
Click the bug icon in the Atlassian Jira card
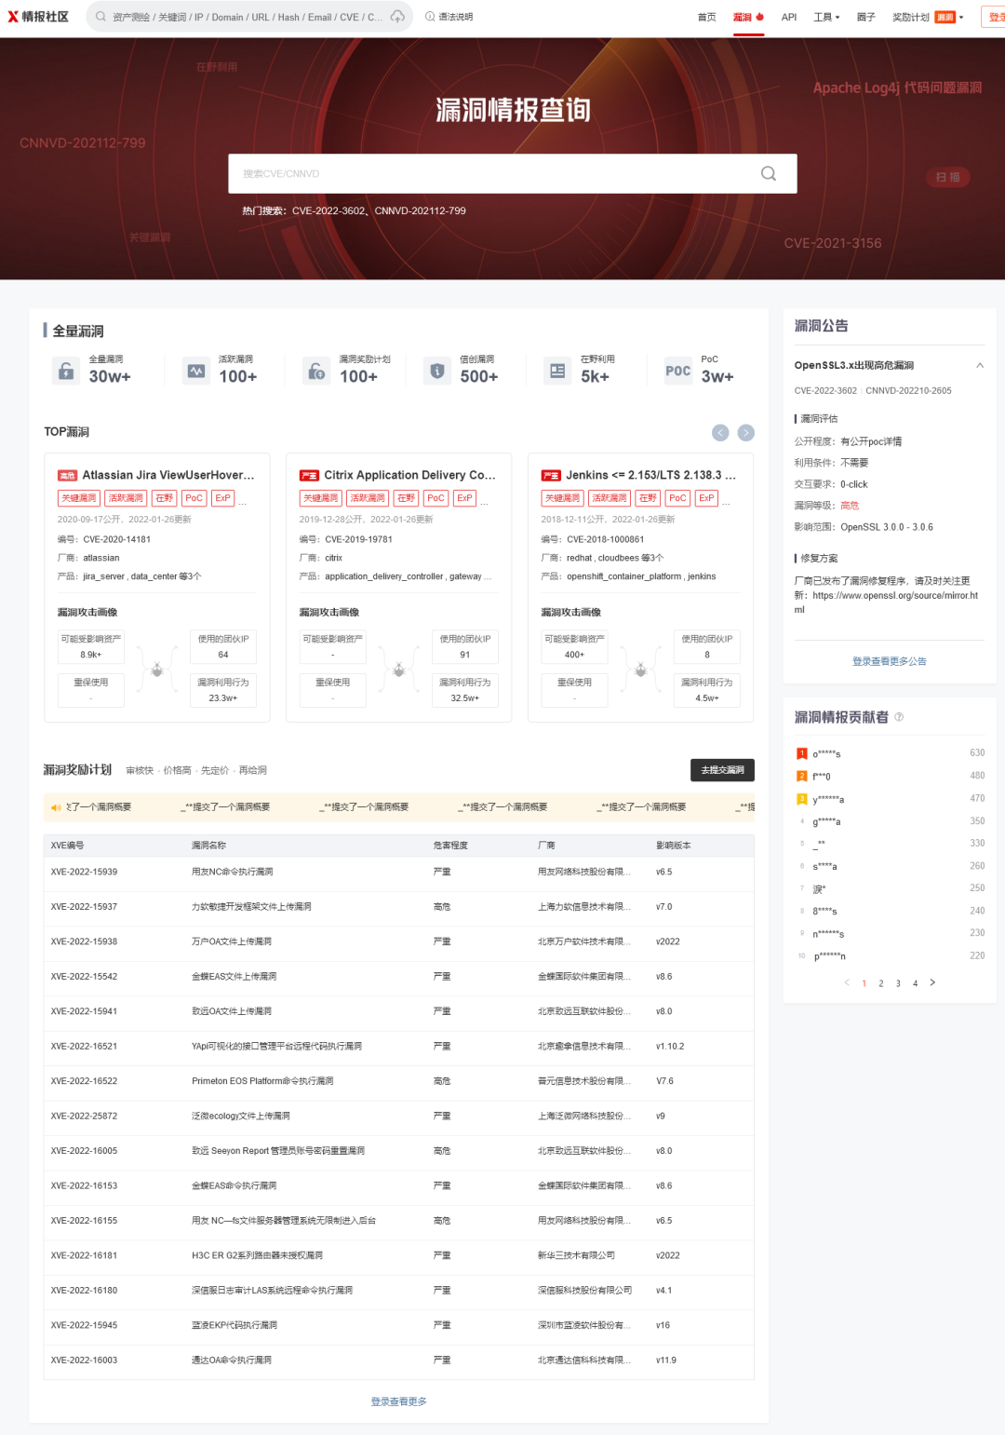(x=157, y=669)
